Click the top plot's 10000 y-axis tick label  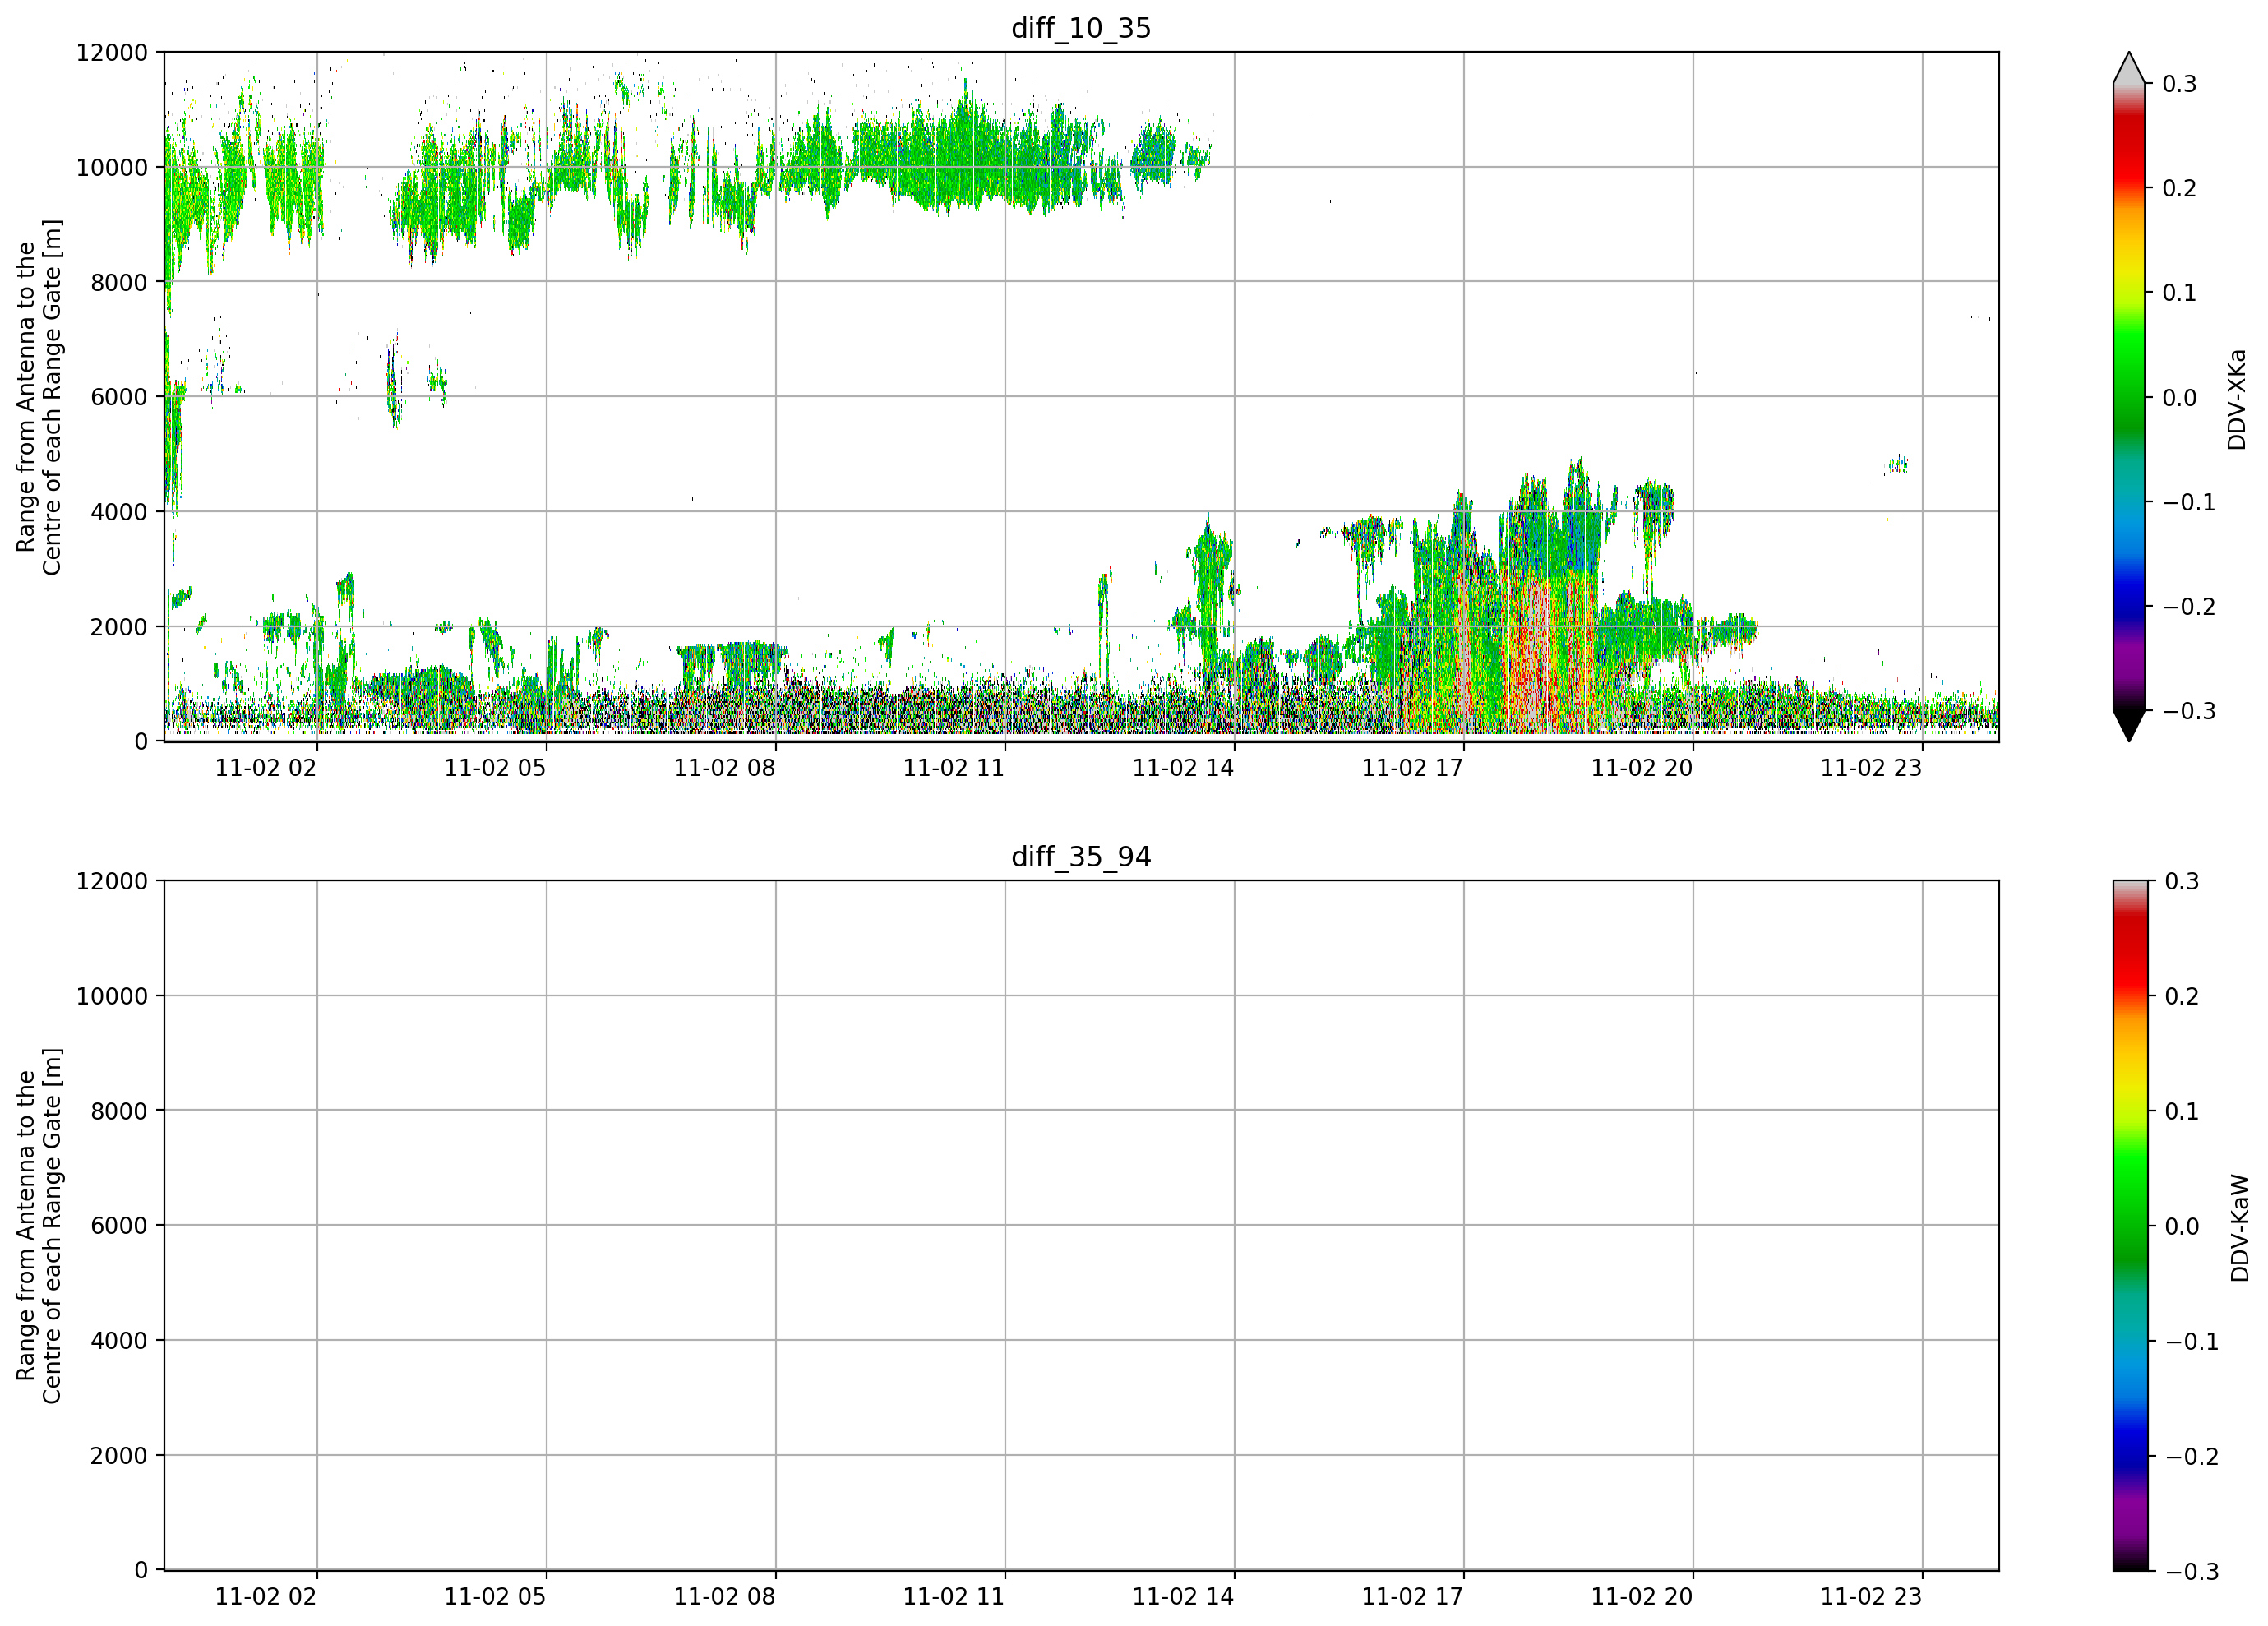pos(112,167)
